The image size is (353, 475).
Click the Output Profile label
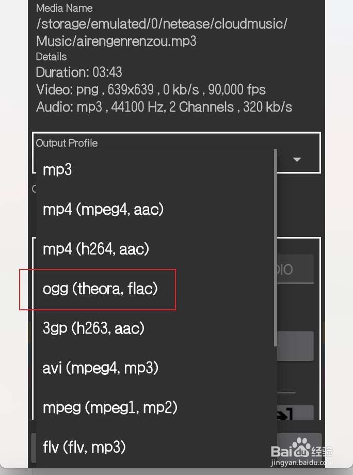pos(67,143)
